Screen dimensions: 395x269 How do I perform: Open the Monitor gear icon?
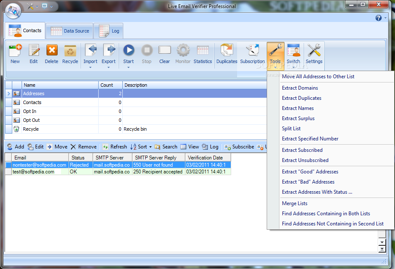point(183,50)
